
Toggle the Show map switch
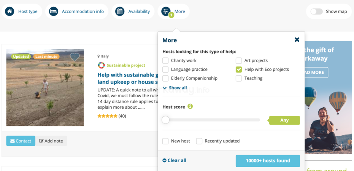316,11
